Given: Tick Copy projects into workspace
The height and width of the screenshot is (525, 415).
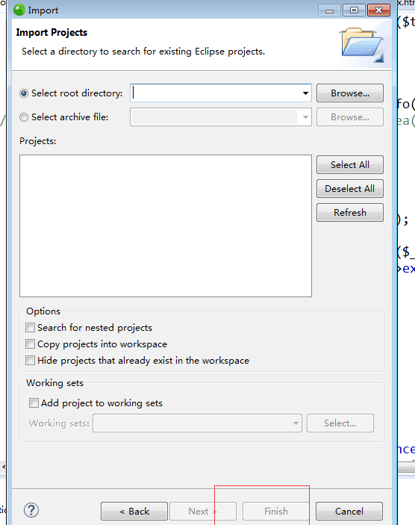Looking at the screenshot, I should pyautogui.click(x=30, y=344).
